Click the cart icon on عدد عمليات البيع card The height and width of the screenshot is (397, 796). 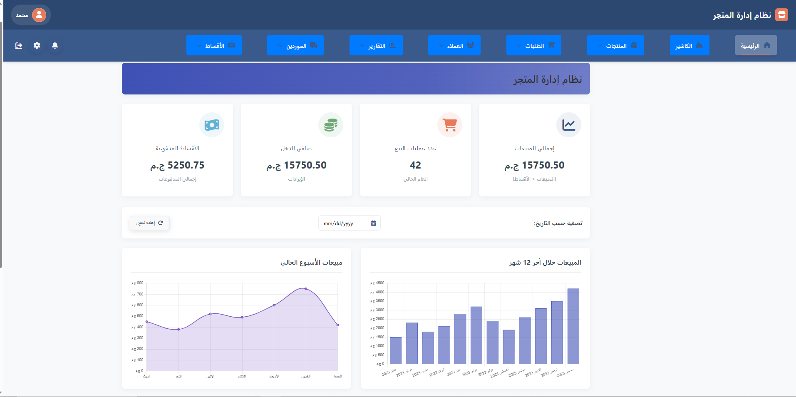click(x=450, y=124)
